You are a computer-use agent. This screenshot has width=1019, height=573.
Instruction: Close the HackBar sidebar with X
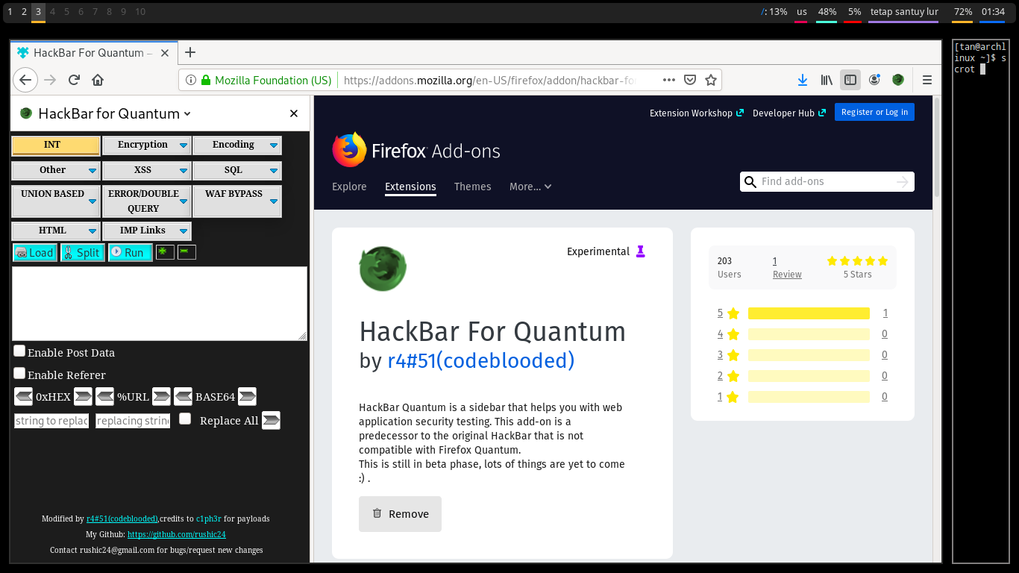click(294, 113)
